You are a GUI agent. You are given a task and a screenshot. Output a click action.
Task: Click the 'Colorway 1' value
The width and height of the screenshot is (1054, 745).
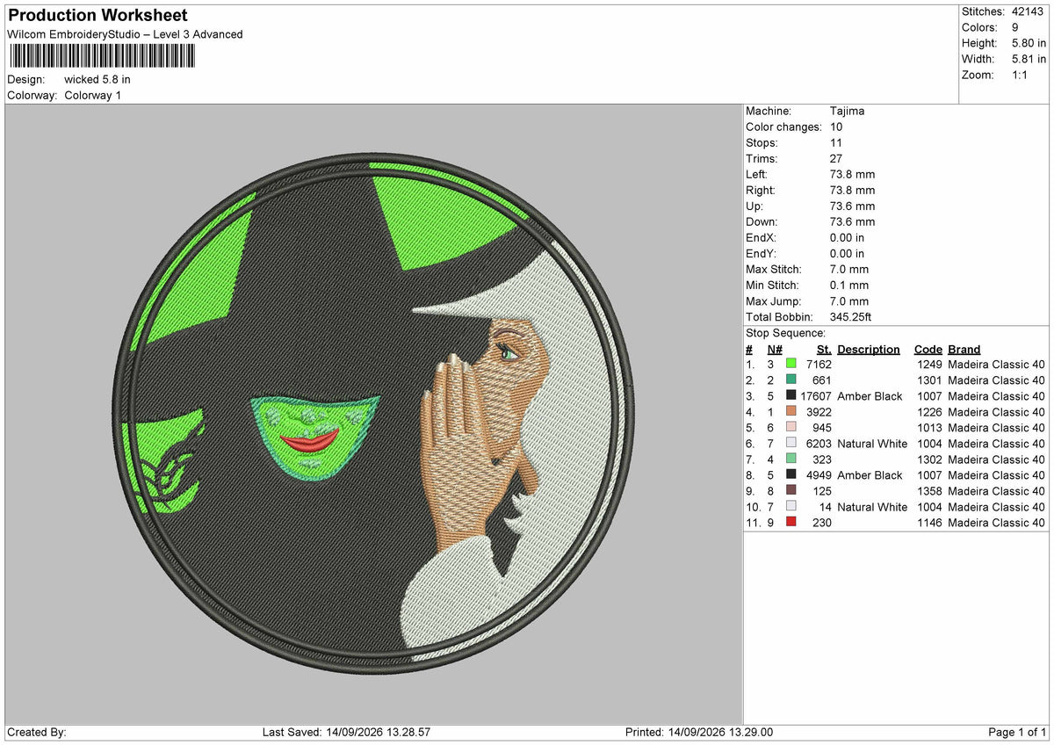tap(93, 95)
